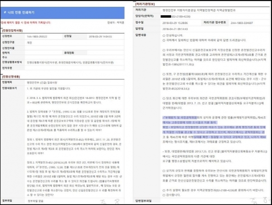
Task: Click the '신청일' label
Action: click(68, 36)
